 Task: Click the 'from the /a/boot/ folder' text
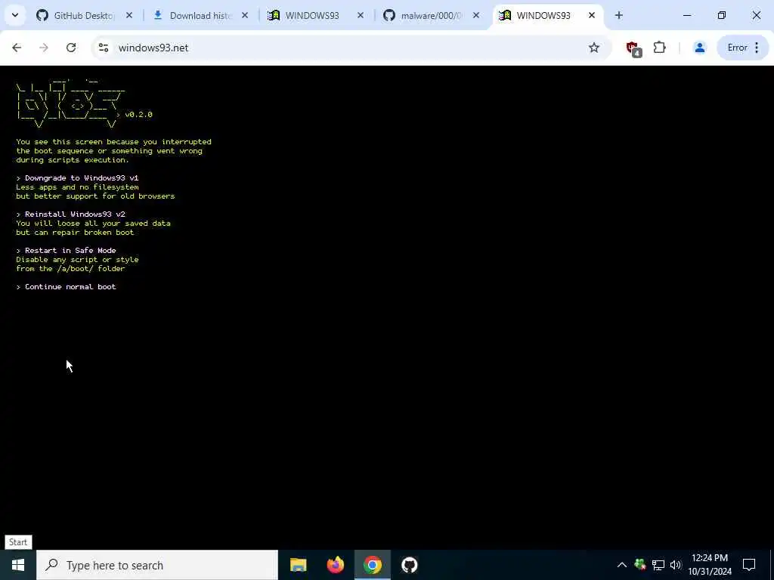(x=70, y=269)
